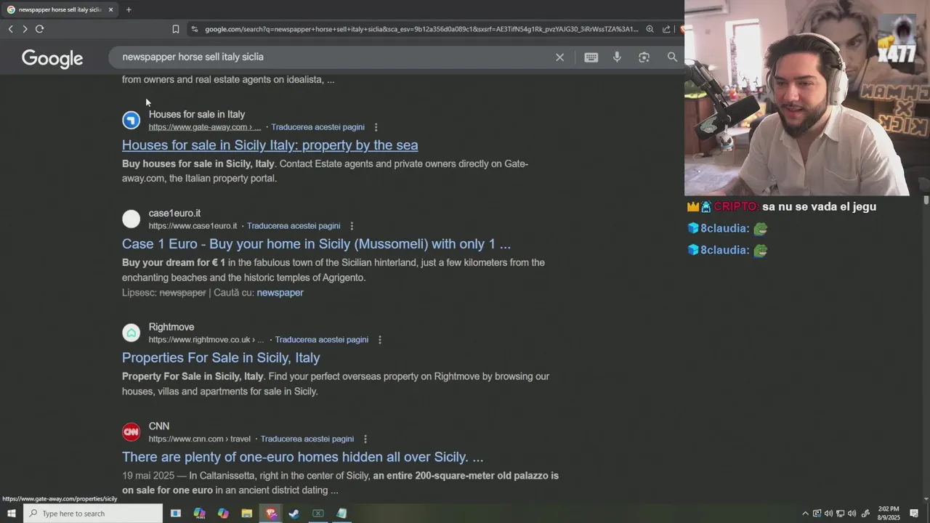Go back using the browser back arrow
This screenshot has width=930, height=523.
(10, 29)
